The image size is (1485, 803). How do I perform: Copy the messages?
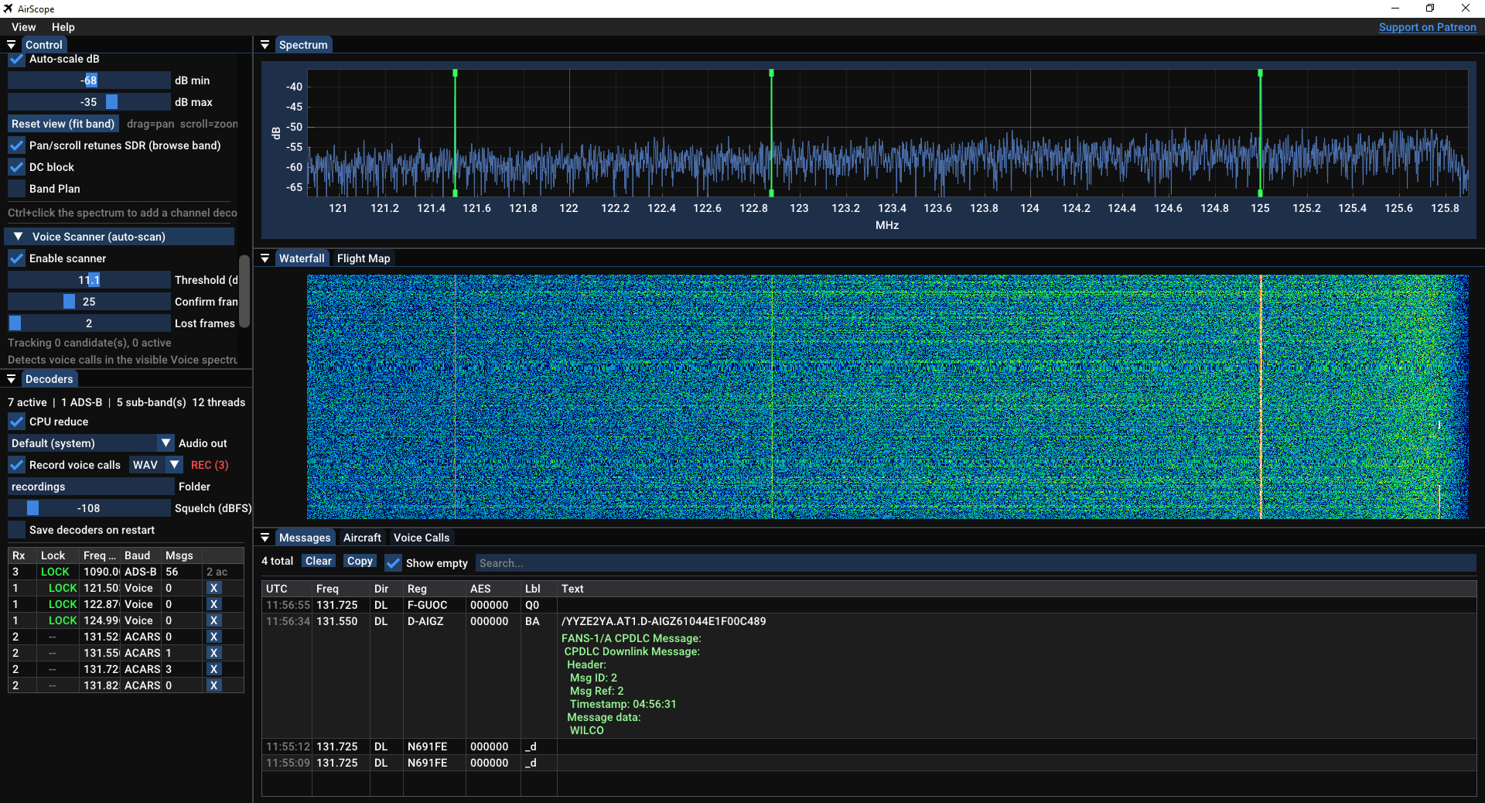(360, 561)
